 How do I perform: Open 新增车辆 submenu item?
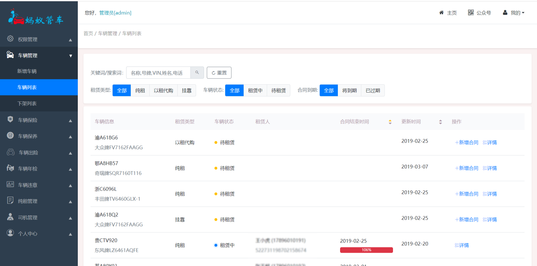(x=39, y=71)
